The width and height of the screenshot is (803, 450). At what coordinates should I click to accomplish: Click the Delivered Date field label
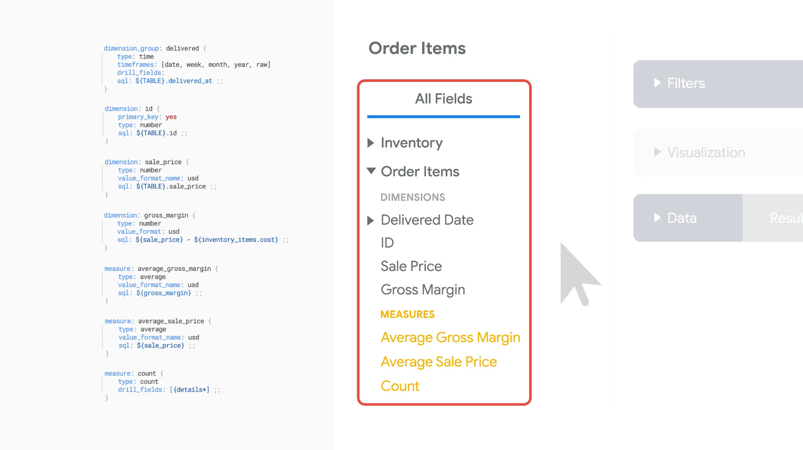click(x=427, y=220)
